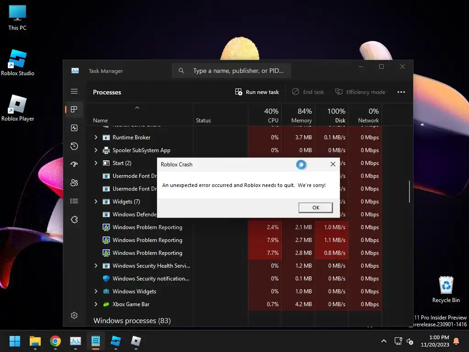Sort processes by Network column header
This screenshot has height=352, width=469.
point(365,115)
